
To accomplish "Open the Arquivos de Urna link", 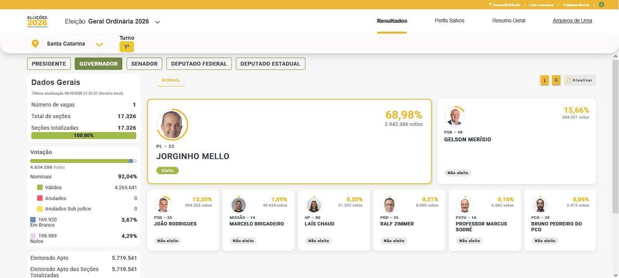I will [572, 21].
